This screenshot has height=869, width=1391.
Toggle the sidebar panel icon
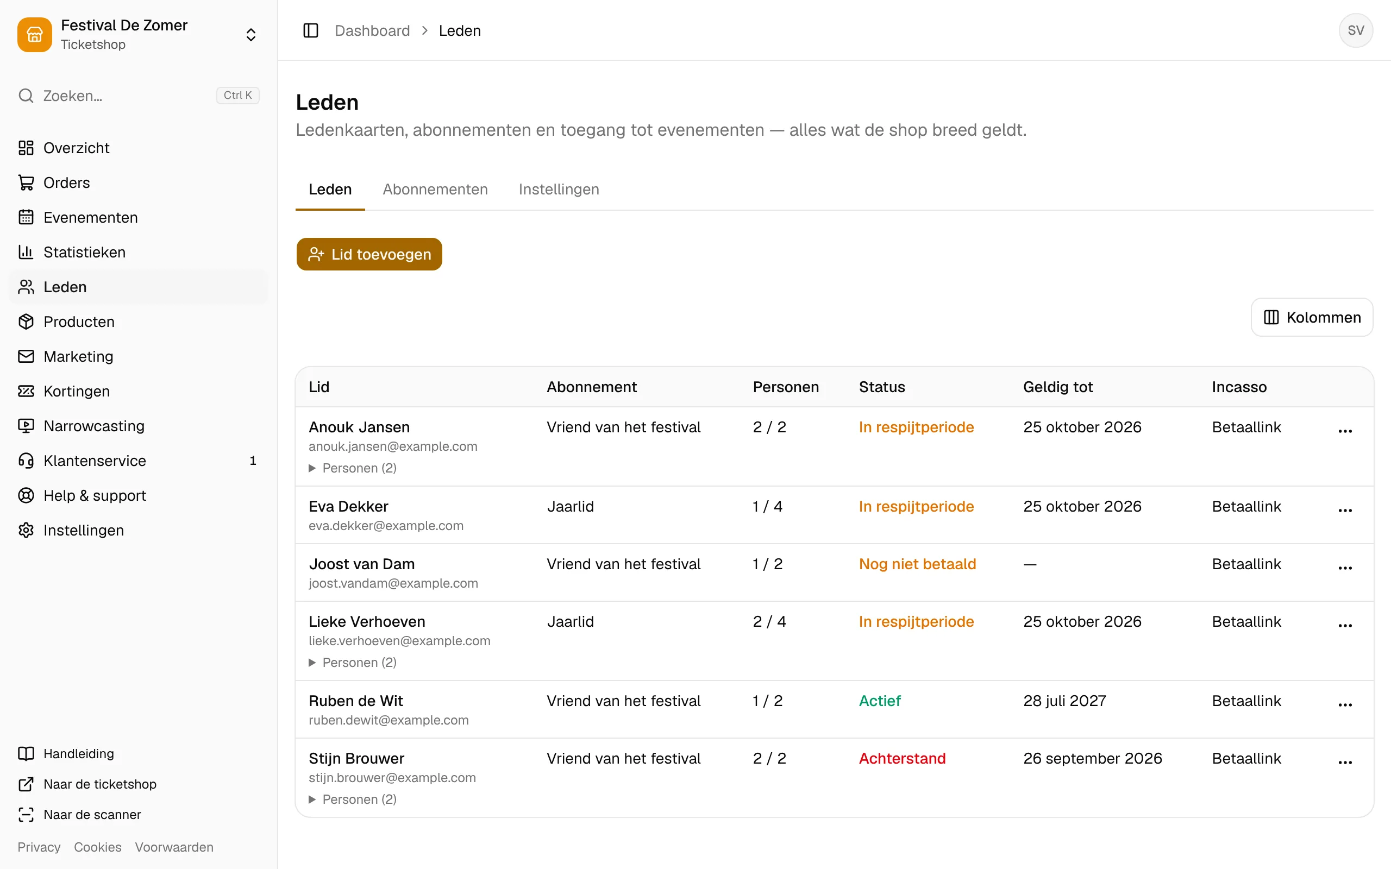pos(310,30)
